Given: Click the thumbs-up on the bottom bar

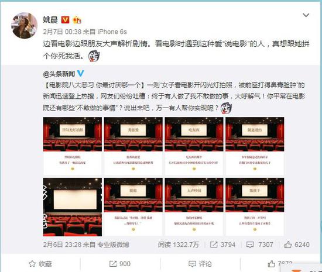Looking at the screenshot, I should (x=271, y=264).
